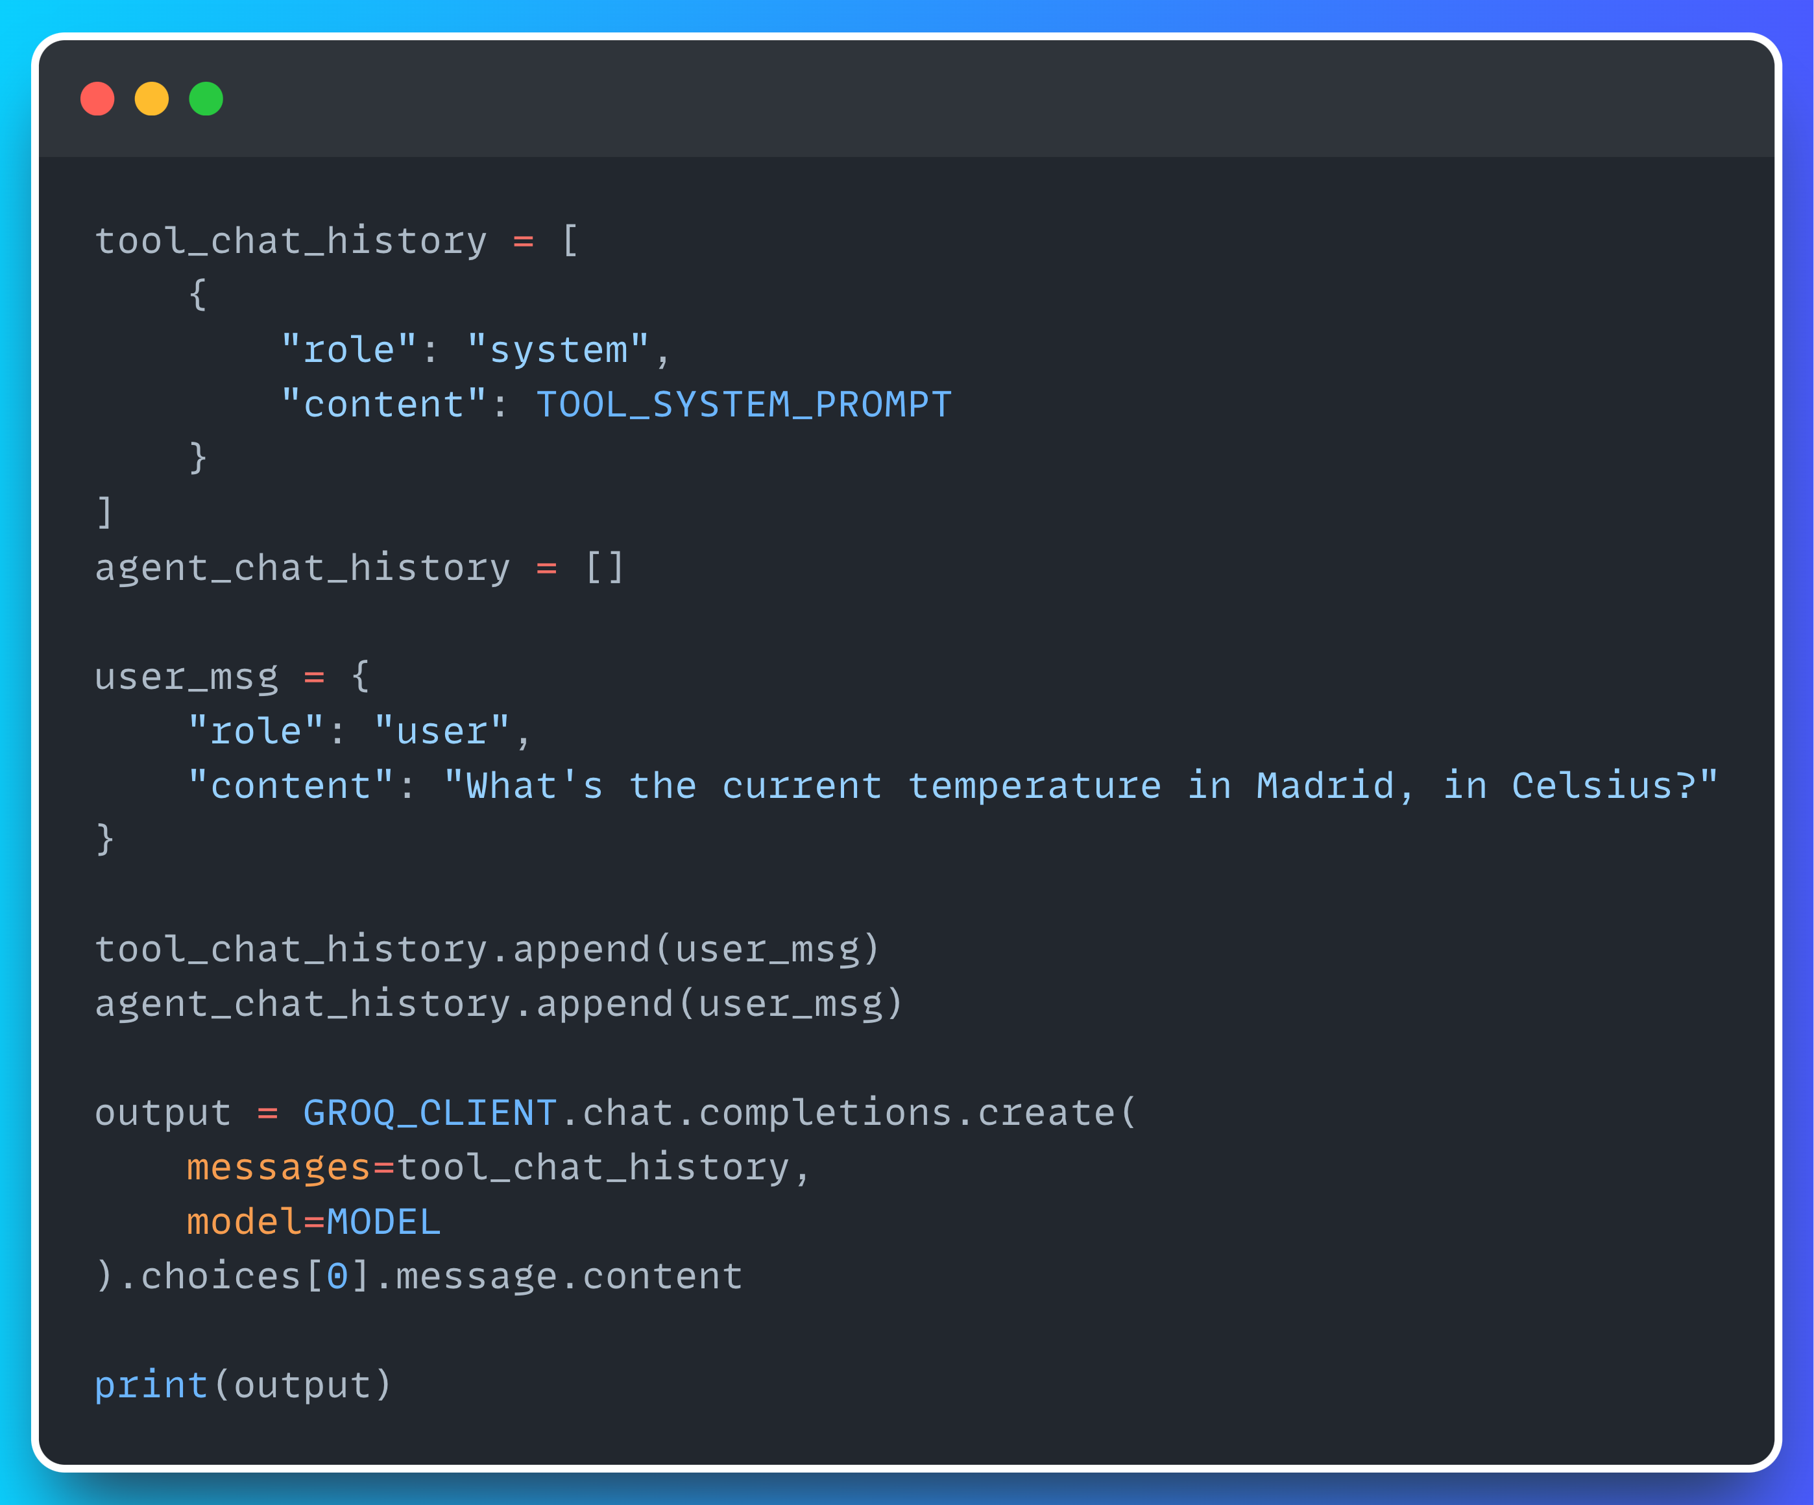Click the red close window dot
The image size is (1814, 1505).
tap(97, 99)
